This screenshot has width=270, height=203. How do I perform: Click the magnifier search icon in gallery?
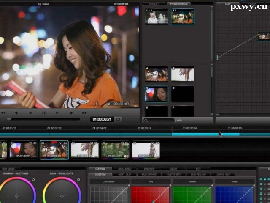[146, 121]
